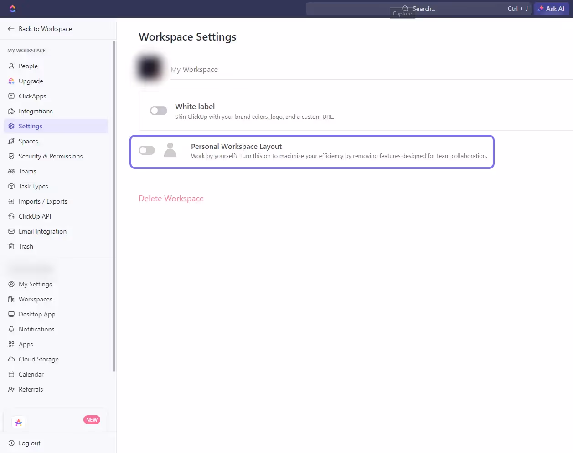Select the Spaces icon
The image size is (573, 453).
(x=10, y=141)
